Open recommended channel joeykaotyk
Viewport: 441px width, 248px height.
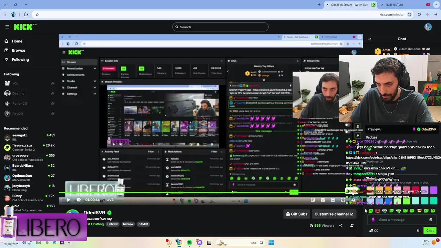29,188
